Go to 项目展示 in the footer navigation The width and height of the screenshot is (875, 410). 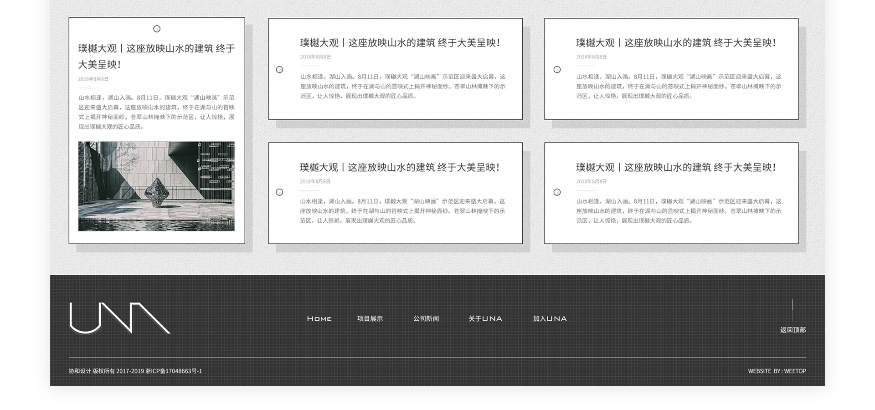370,319
